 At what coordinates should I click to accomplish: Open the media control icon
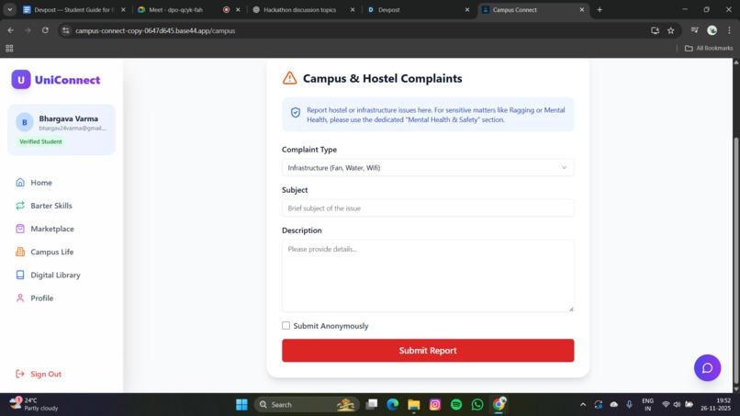point(695,30)
